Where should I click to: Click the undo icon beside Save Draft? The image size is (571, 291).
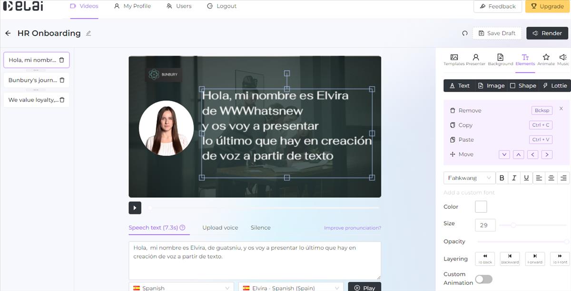[465, 33]
